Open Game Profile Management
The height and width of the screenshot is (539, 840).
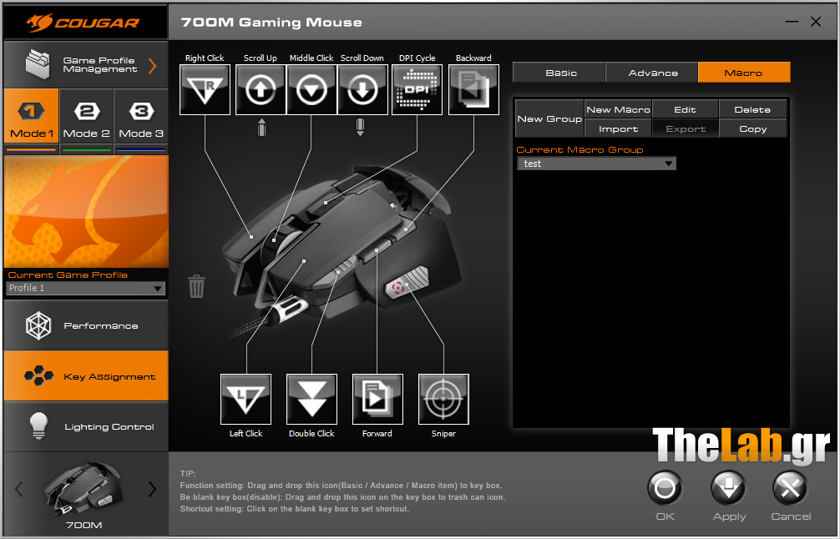(86, 65)
